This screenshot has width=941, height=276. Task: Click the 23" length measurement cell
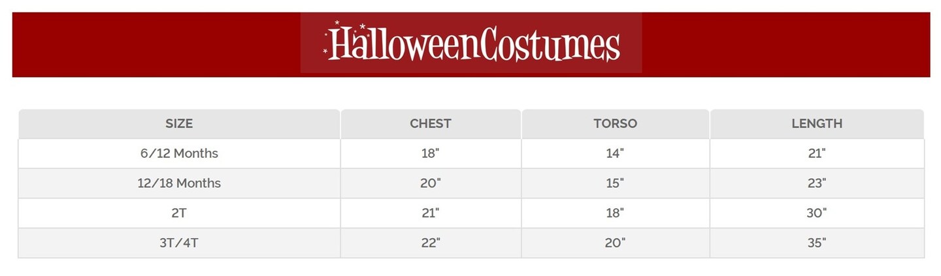click(817, 183)
